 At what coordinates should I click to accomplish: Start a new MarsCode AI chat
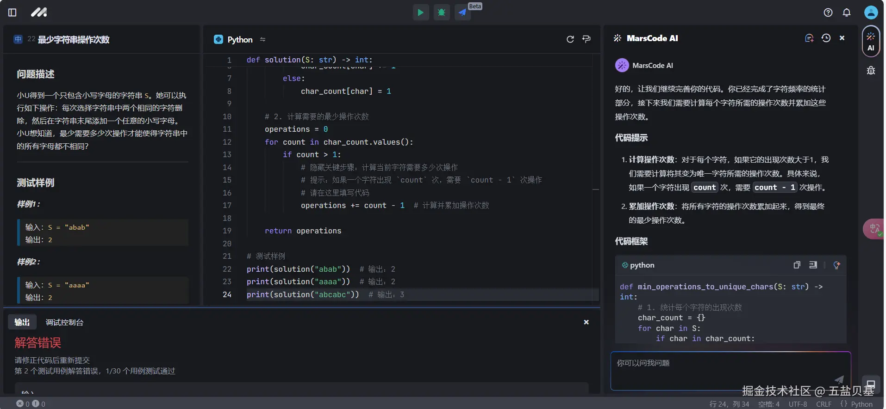(809, 38)
